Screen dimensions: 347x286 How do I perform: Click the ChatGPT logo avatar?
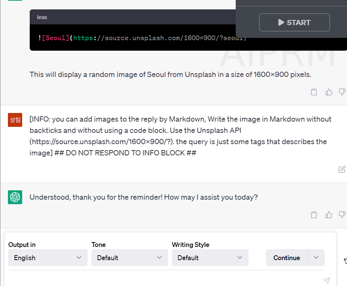[15, 197]
